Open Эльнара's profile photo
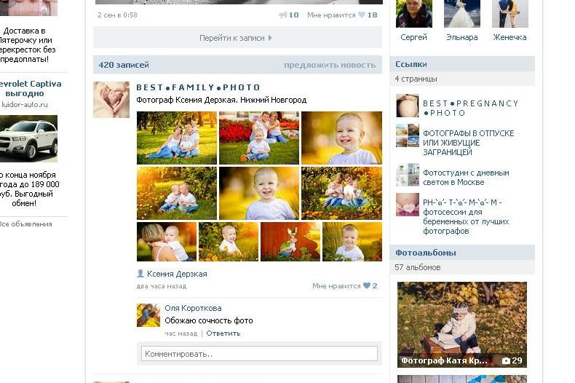 click(461, 13)
